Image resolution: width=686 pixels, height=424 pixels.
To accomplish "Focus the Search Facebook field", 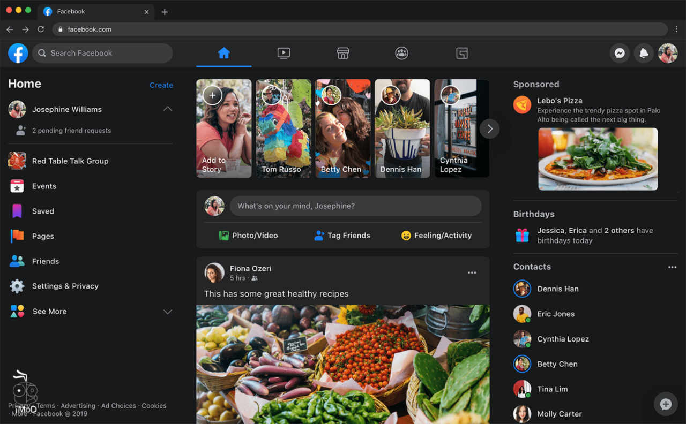I will pyautogui.click(x=102, y=53).
